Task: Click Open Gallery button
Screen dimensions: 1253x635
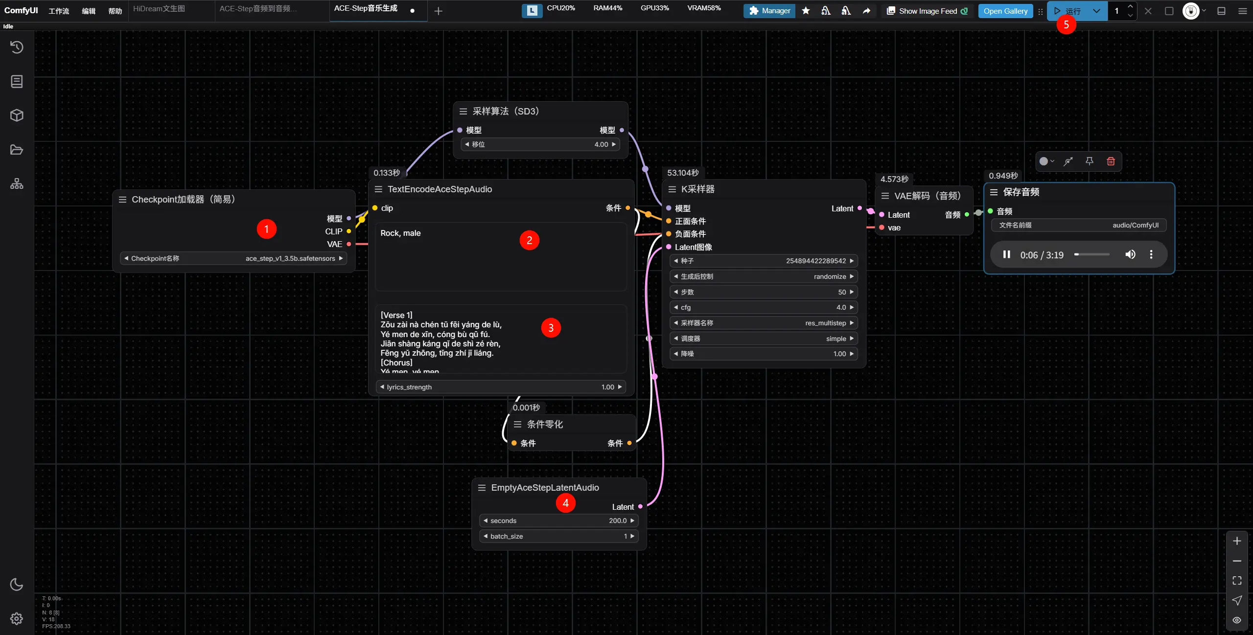Action: 1005,11
